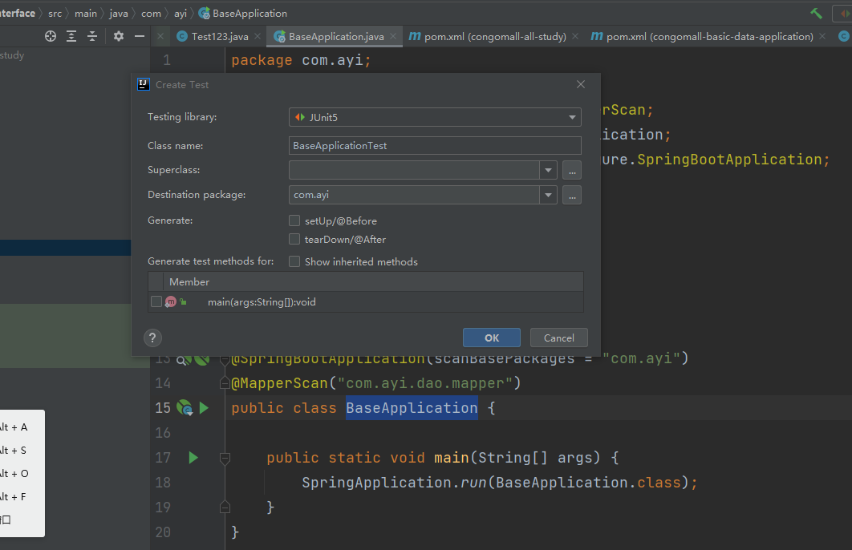Click the Build Project hammer icon

(817, 14)
